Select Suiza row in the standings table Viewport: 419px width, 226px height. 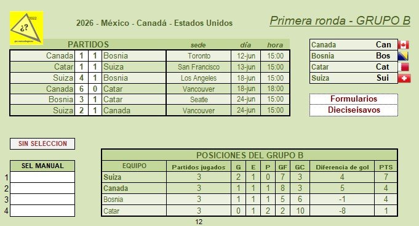click(x=250, y=177)
